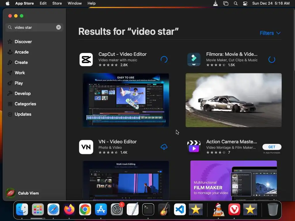This screenshot has width=295, height=221.
Task: Click the CapCut 2.8K ratings count
Action: click(124, 65)
